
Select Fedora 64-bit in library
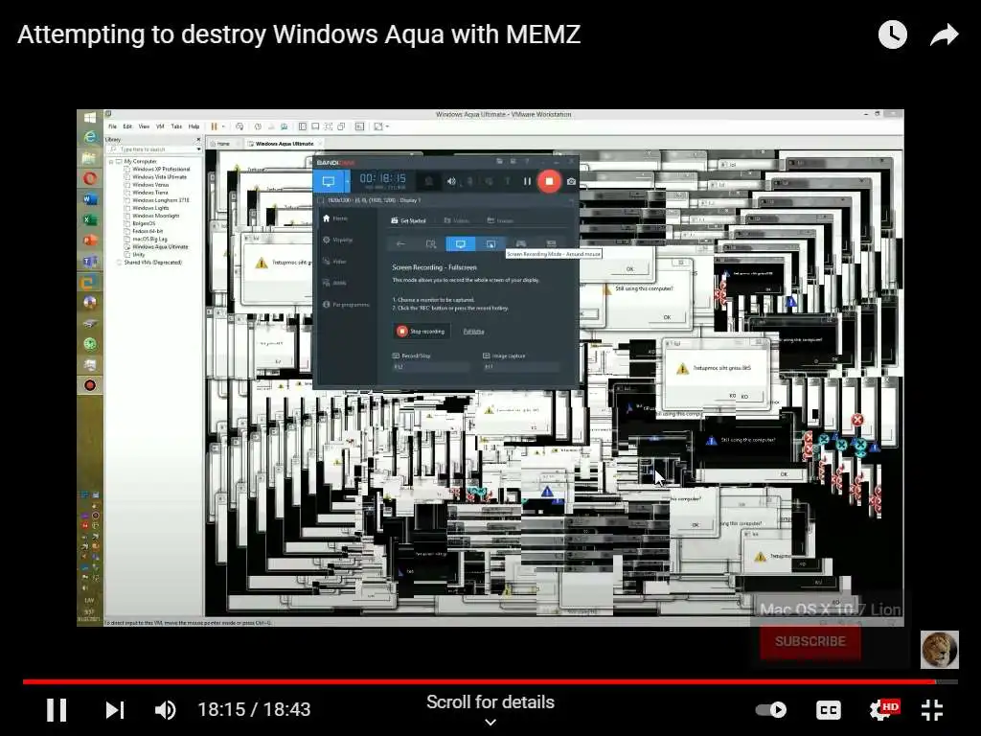[x=147, y=232]
